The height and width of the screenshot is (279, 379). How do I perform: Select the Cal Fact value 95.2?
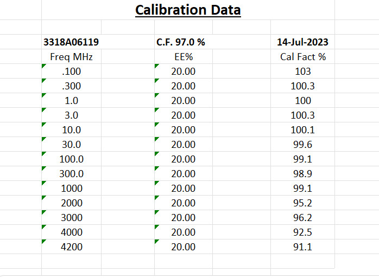coord(302,203)
